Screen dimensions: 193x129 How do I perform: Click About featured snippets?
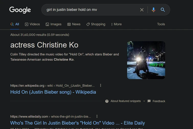pyautogui.click(x=126, y=101)
